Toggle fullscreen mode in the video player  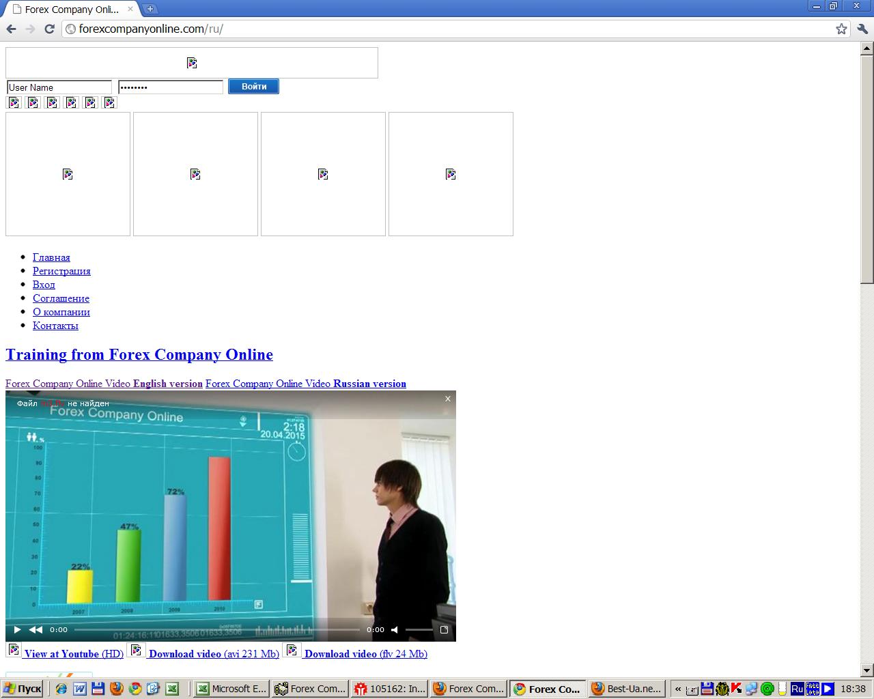click(x=444, y=629)
